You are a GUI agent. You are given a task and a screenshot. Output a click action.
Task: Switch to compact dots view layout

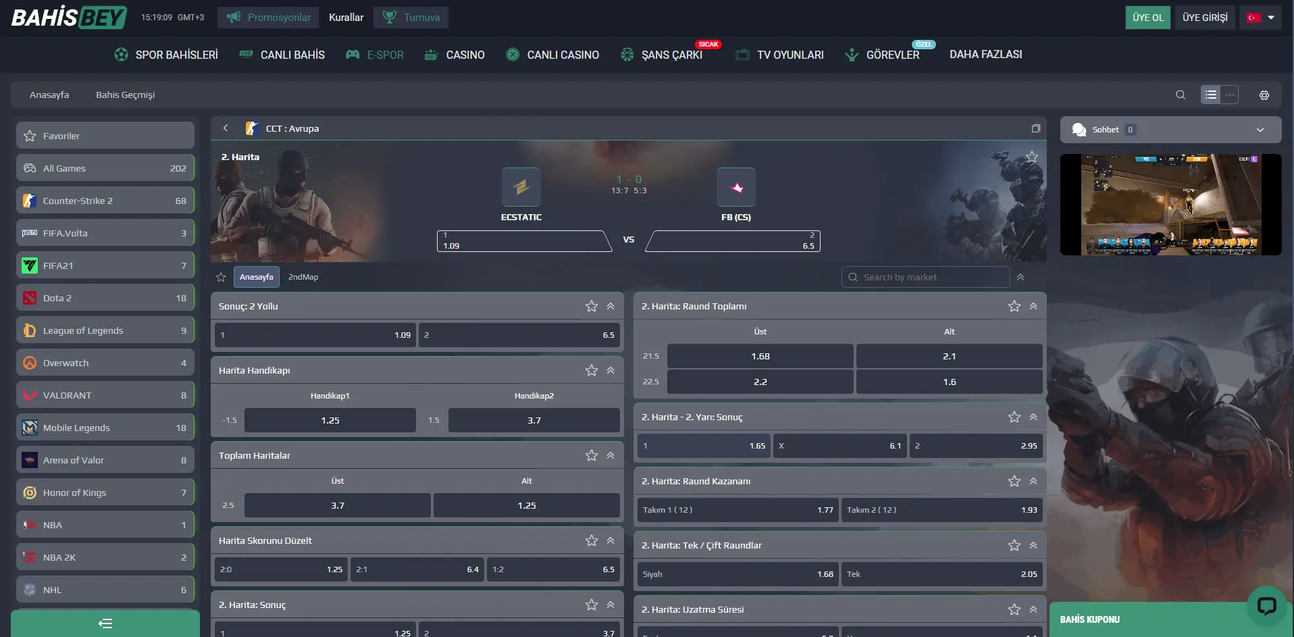pyautogui.click(x=1230, y=95)
